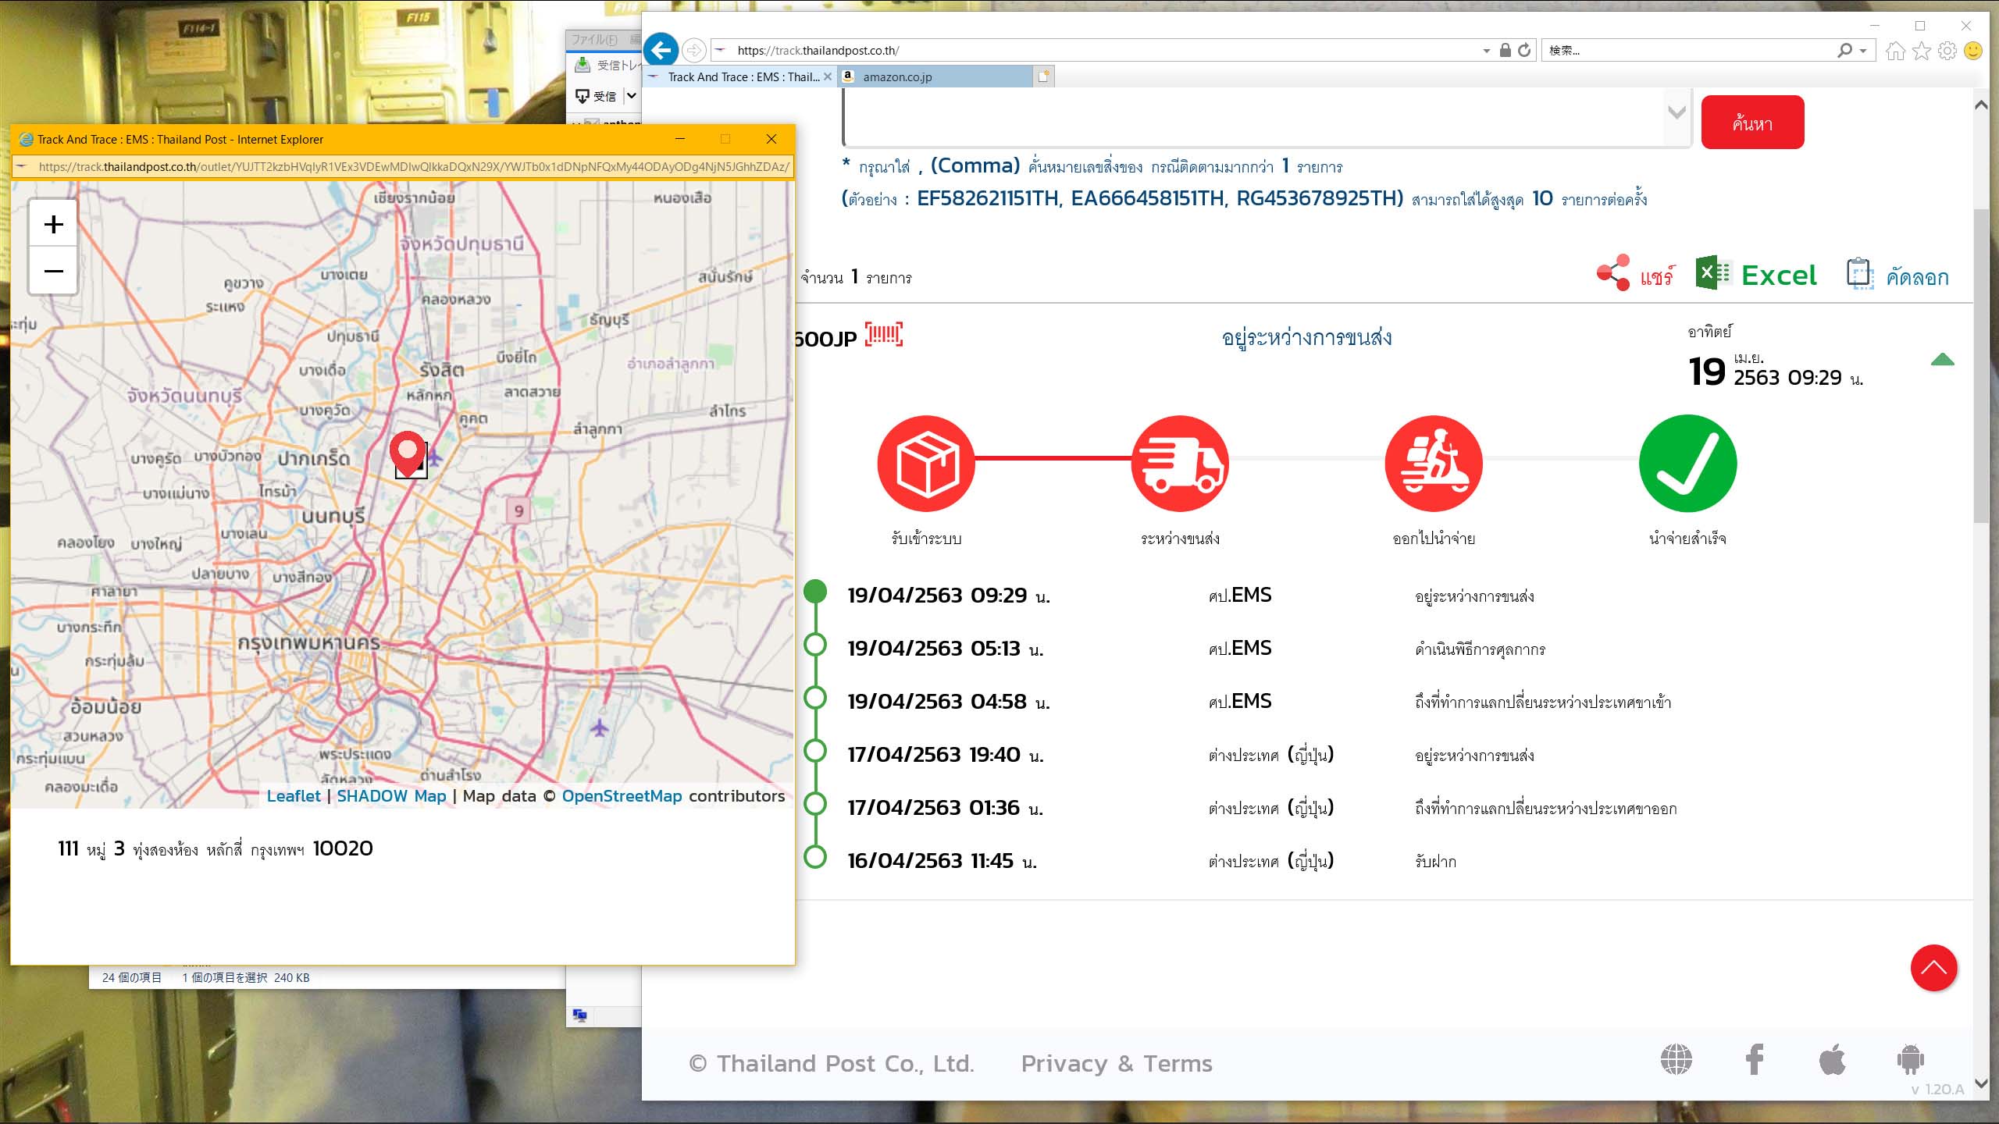Viewport: 1999px width, 1124px height.
Task: Open the OpenStreetMap link
Action: [x=622, y=796]
